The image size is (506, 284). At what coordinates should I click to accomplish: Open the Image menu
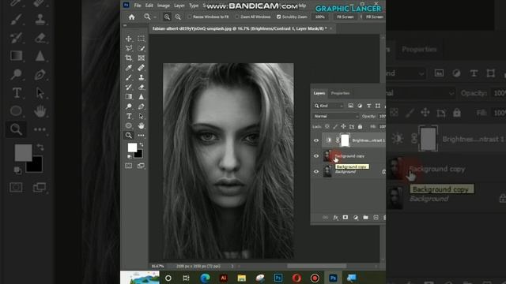[164, 6]
